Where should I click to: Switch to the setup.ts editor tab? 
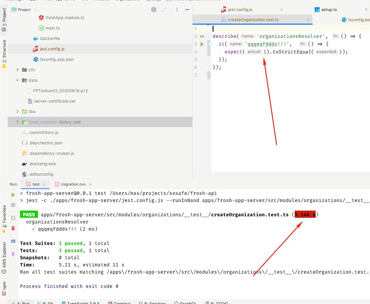pyautogui.click(x=326, y=10)
